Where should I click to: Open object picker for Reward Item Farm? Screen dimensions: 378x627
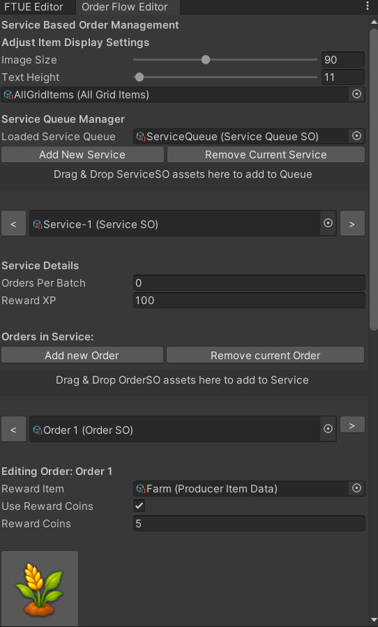tap(356, 488)
